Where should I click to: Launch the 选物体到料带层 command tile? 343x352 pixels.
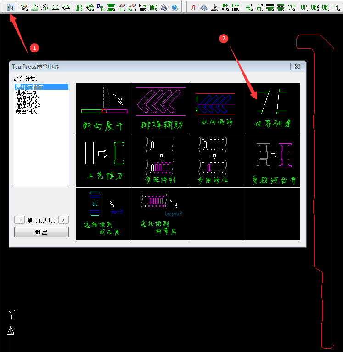click(160, 214)
